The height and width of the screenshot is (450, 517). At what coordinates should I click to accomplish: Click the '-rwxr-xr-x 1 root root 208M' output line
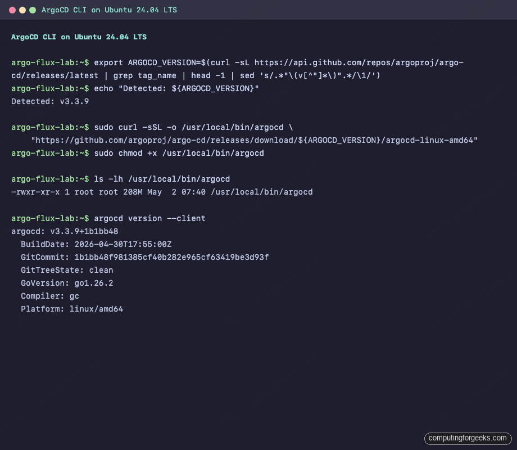coord(162,192)
